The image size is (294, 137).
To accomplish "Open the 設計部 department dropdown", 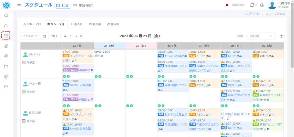I will tap(261, 36).
